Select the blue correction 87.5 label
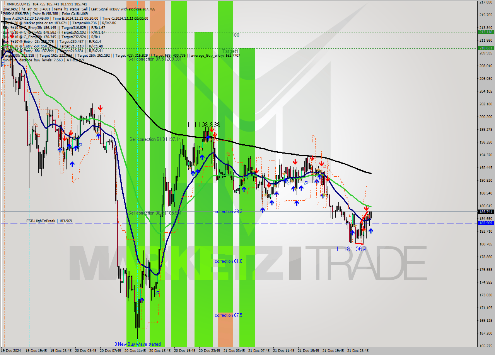This screenshot has height=355, width=495. pyautogui.click(x=229, y=315)
